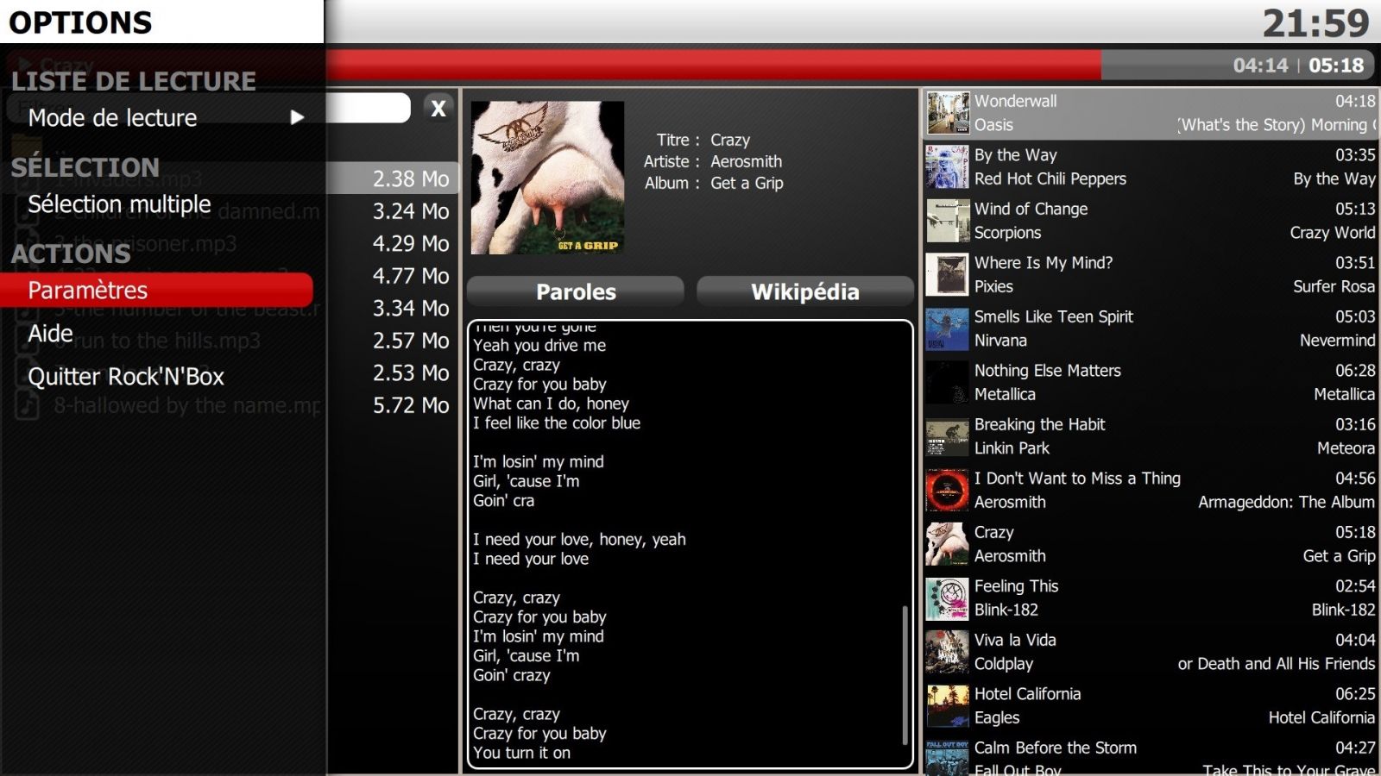Open the Aide menu entry

click(x=50, y=334)
